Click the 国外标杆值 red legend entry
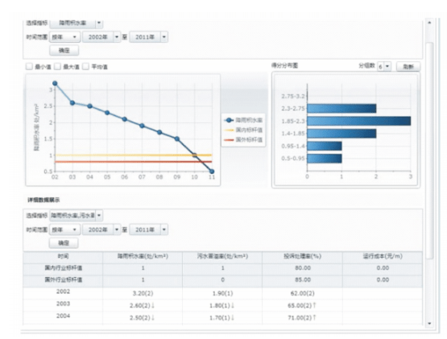447x339 pixels. tap(243, 139)
